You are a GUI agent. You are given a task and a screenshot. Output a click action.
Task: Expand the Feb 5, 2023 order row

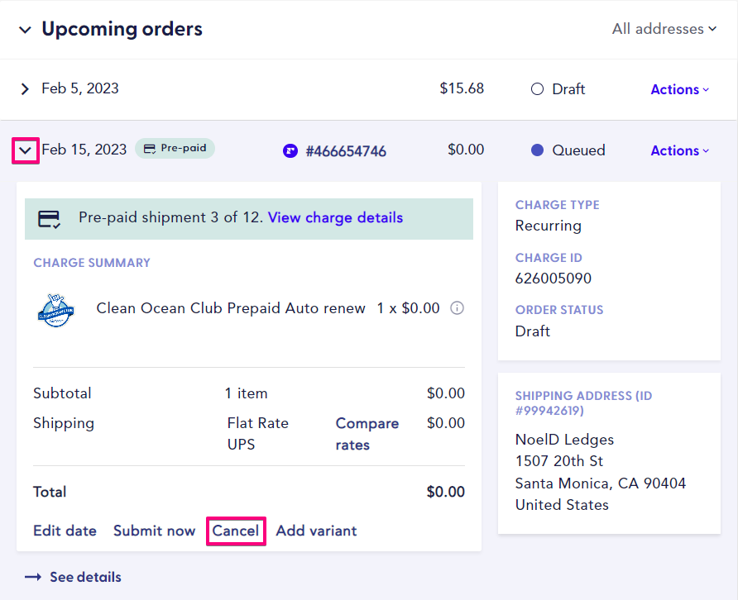(25, 89)
